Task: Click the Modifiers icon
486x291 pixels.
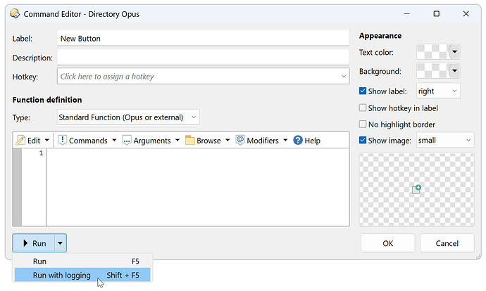Action: click(240, 140)
